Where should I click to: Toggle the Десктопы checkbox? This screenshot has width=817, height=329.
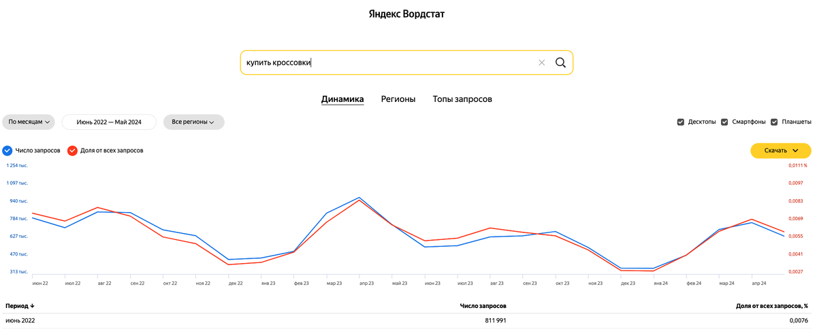click(x=681, y=122)
